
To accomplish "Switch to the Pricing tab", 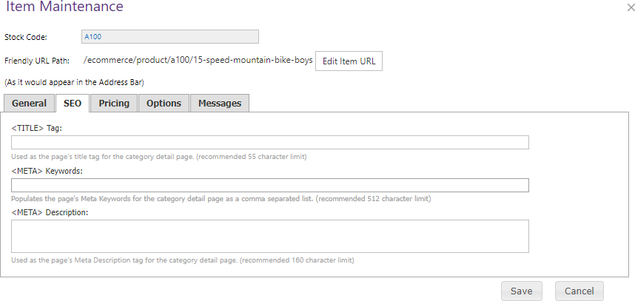I will (114, 103).
